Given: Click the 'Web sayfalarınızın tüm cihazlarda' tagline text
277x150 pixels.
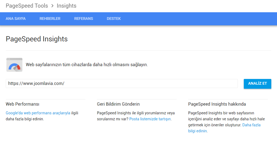Looking at the screenshot, I should pos(87,65).
